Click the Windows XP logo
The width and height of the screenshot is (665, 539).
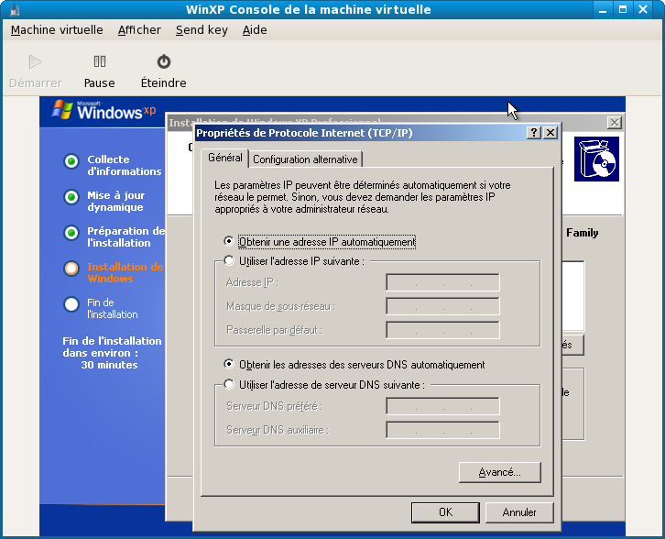[104, 110]
